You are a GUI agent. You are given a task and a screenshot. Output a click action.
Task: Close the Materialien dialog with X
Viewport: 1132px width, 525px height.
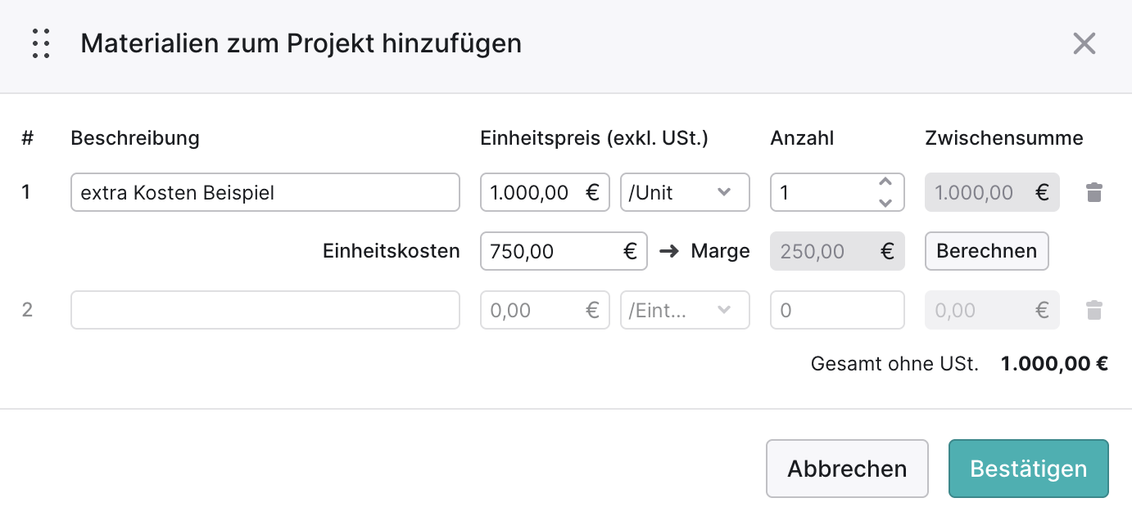1084,43
